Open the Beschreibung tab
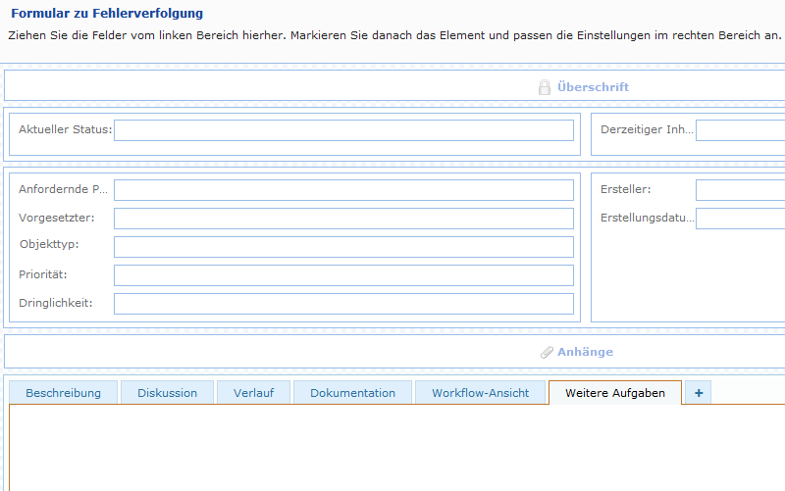The width and height of the screenshot is (785, 491). click(x=63, y=393)
